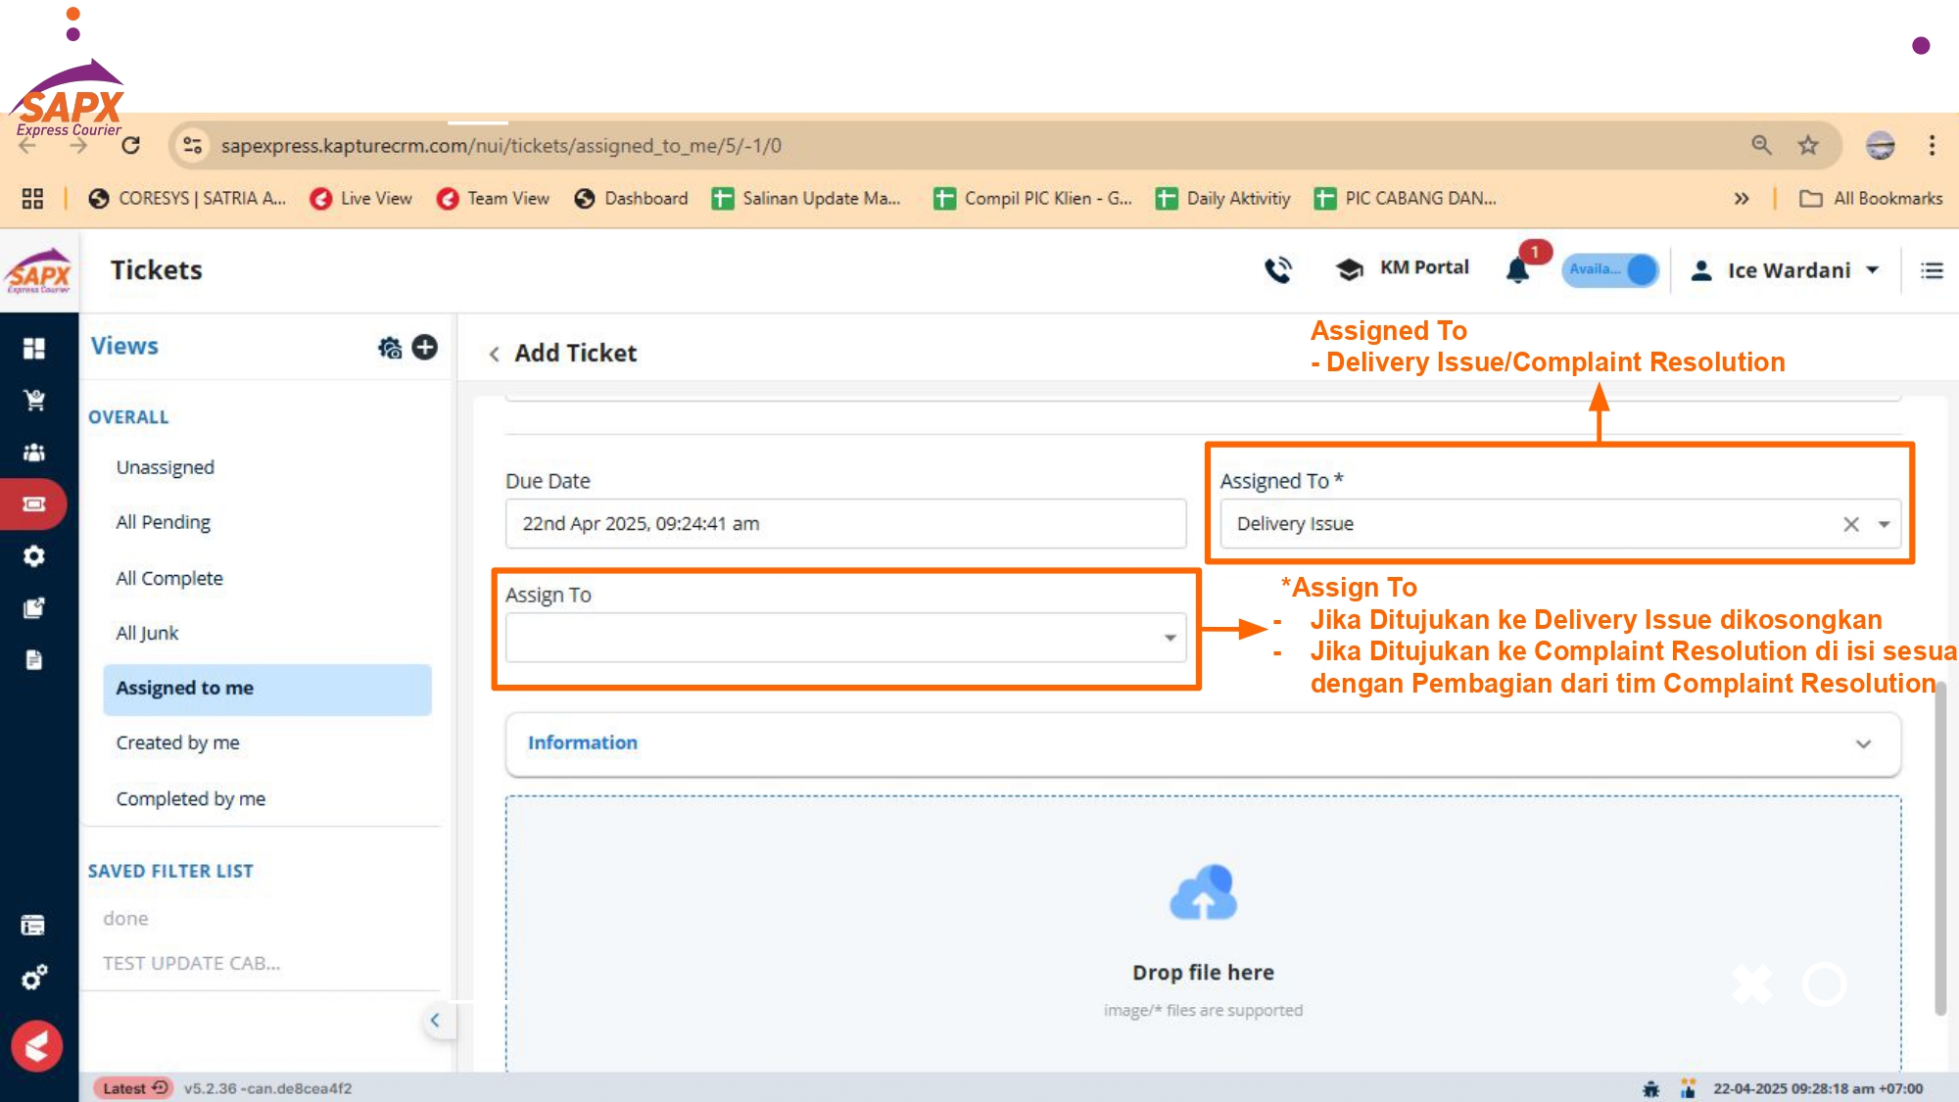Open the browser three-dot menu
Image resolution: width=1959 pixels, height=1102 pixels.
(x=1932, y=146)
